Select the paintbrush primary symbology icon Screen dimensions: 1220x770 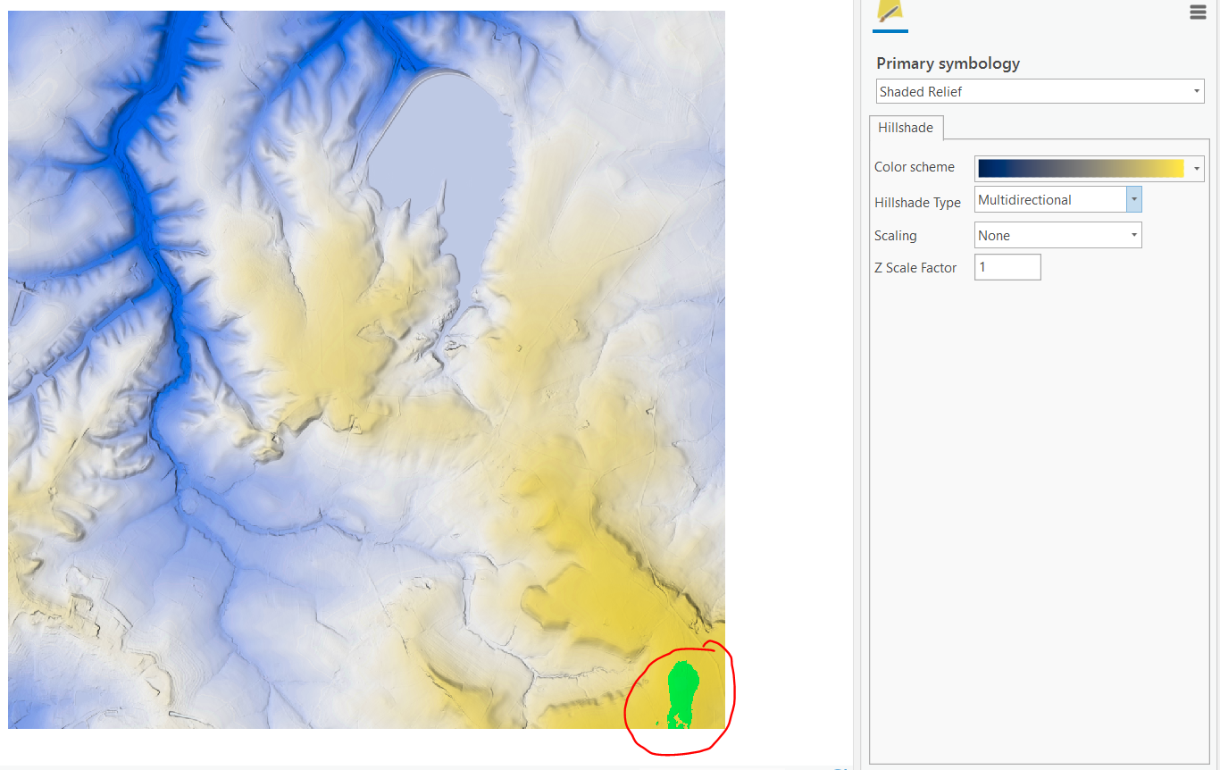(x=890, y=13)
